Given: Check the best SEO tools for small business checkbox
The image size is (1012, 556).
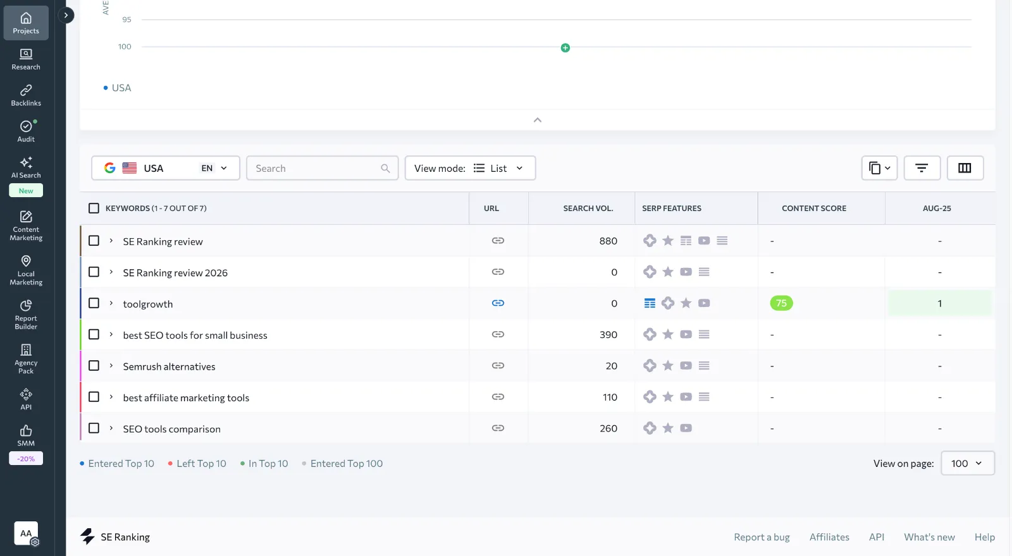Looking at the screenshot, I should click(x=94, y=334).
